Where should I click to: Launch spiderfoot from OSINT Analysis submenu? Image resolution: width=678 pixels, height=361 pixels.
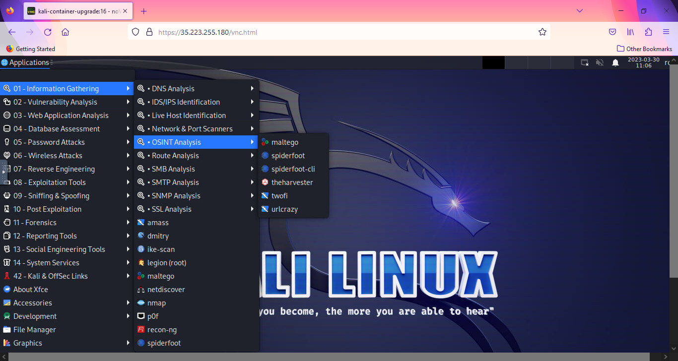(x=293, y=156)
